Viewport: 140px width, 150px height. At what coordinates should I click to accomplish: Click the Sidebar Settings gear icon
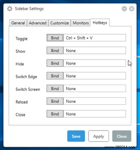tap(10, 9)
